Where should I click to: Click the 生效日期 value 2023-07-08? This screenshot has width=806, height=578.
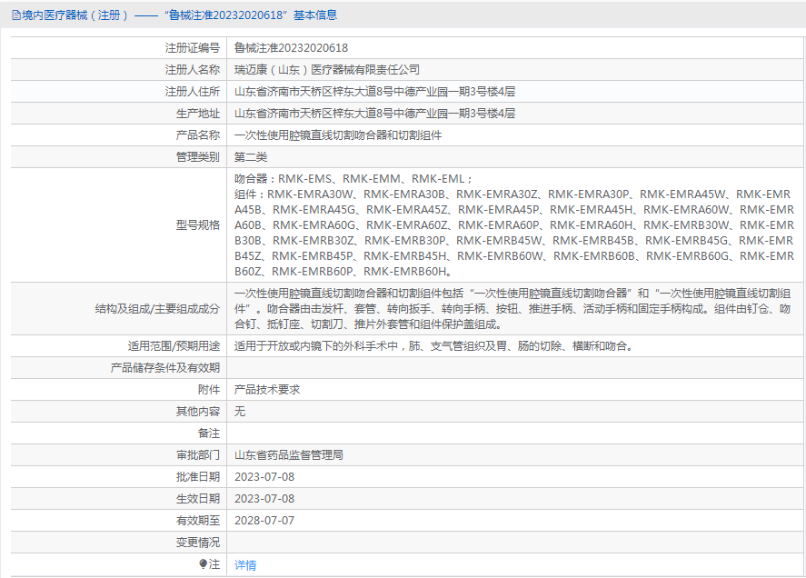coord(264,498)
